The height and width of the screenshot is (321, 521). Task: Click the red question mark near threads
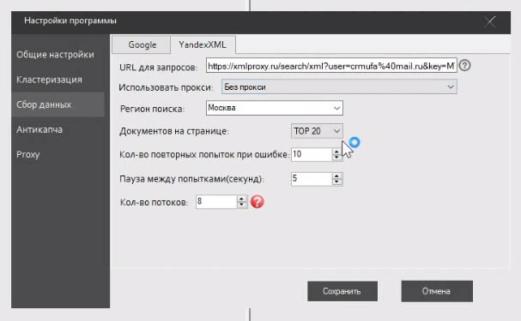257,201
